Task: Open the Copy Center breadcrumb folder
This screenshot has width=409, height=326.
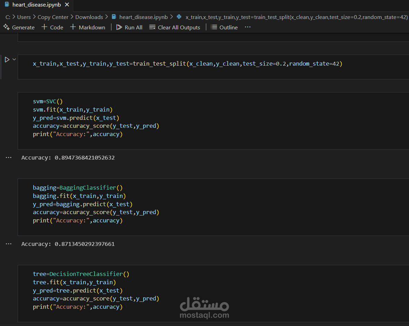Action: 53,17
